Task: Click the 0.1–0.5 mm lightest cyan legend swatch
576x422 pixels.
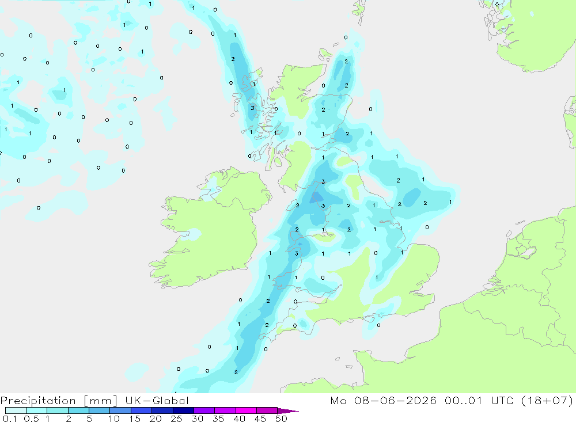Action: (x=16, y=410)
